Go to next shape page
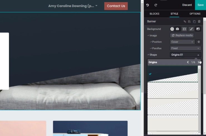 pos(198,62)
